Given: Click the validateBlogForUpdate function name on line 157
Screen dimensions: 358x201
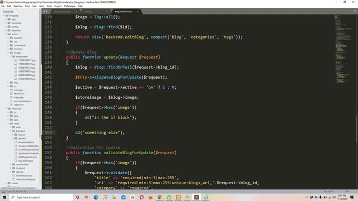Looking at the screenshot, I should 128,152.
